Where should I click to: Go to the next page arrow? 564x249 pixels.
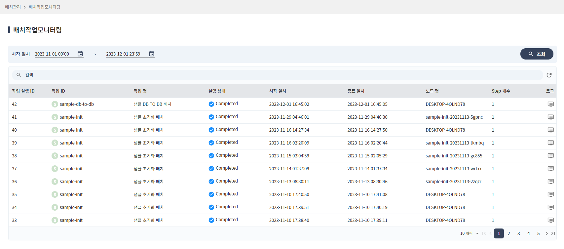546,233
